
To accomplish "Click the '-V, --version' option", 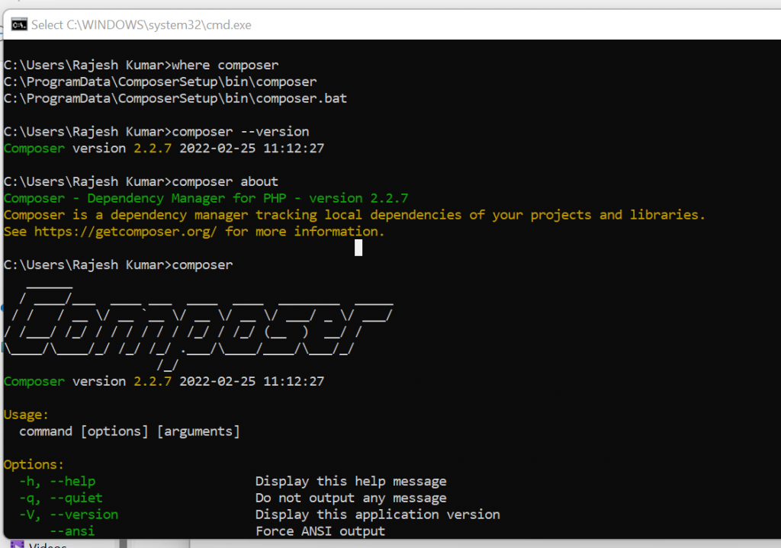I will (x=69, y=514).
